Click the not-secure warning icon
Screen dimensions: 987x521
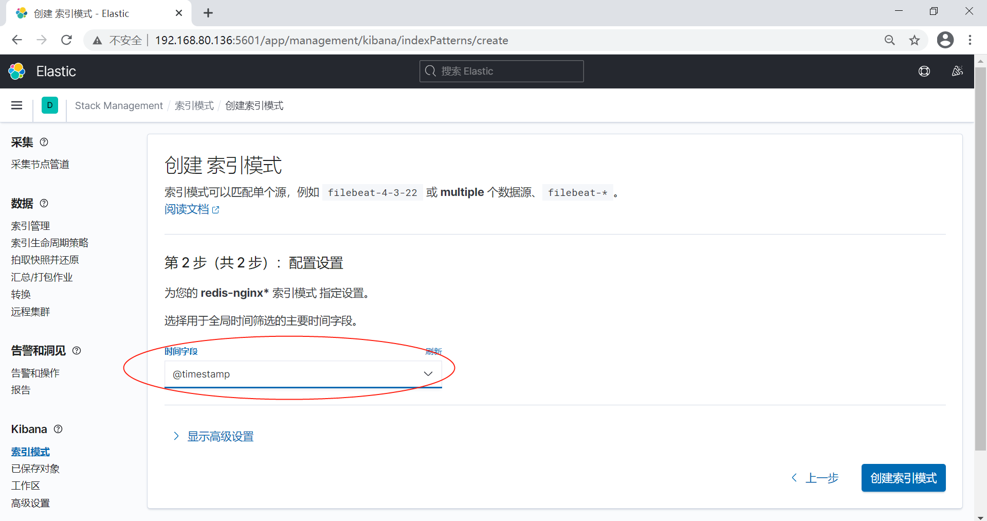click(x=97, y=40)
